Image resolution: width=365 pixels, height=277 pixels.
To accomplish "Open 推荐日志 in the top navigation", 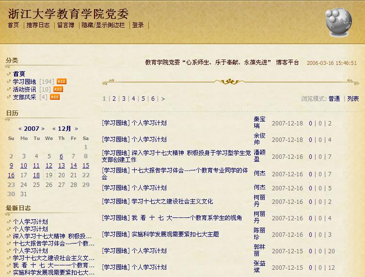I will [x=38, y=25].
